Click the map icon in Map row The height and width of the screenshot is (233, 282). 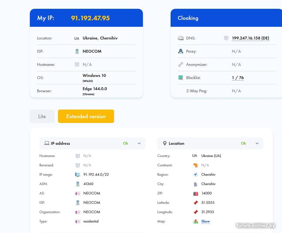click(196, 221)
